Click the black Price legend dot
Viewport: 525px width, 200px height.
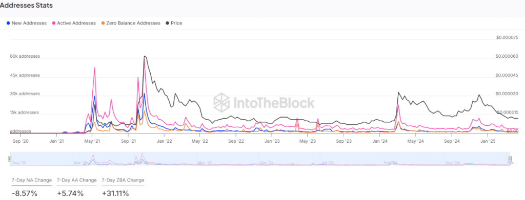click(168, 23)
